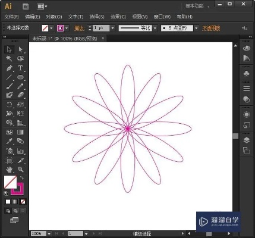
Task: Select the Line Segment tool
Action: point(9,77)
